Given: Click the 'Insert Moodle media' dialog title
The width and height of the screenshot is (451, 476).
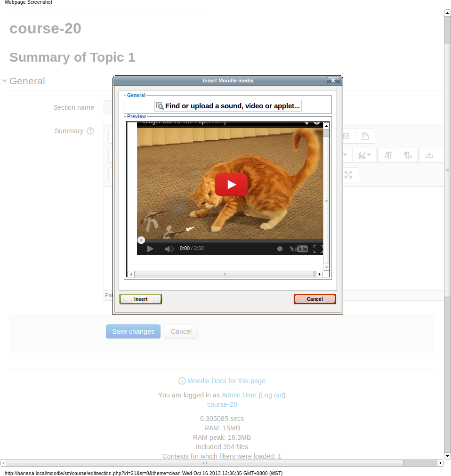Looking at the screenshot, I should click(228, 81).
